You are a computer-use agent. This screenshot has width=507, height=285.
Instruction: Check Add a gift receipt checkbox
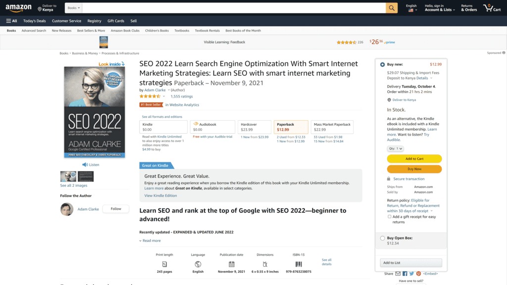tap(389, 217)
